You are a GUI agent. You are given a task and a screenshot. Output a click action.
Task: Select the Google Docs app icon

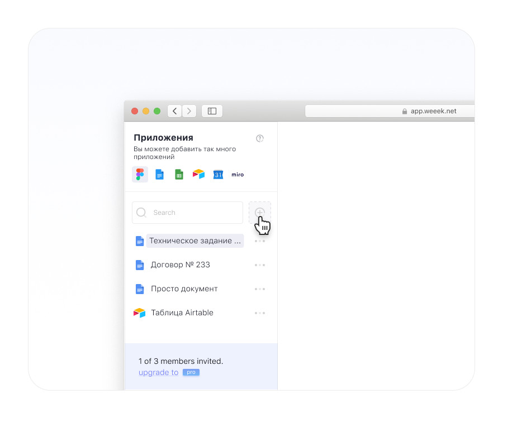pos(159,174)
